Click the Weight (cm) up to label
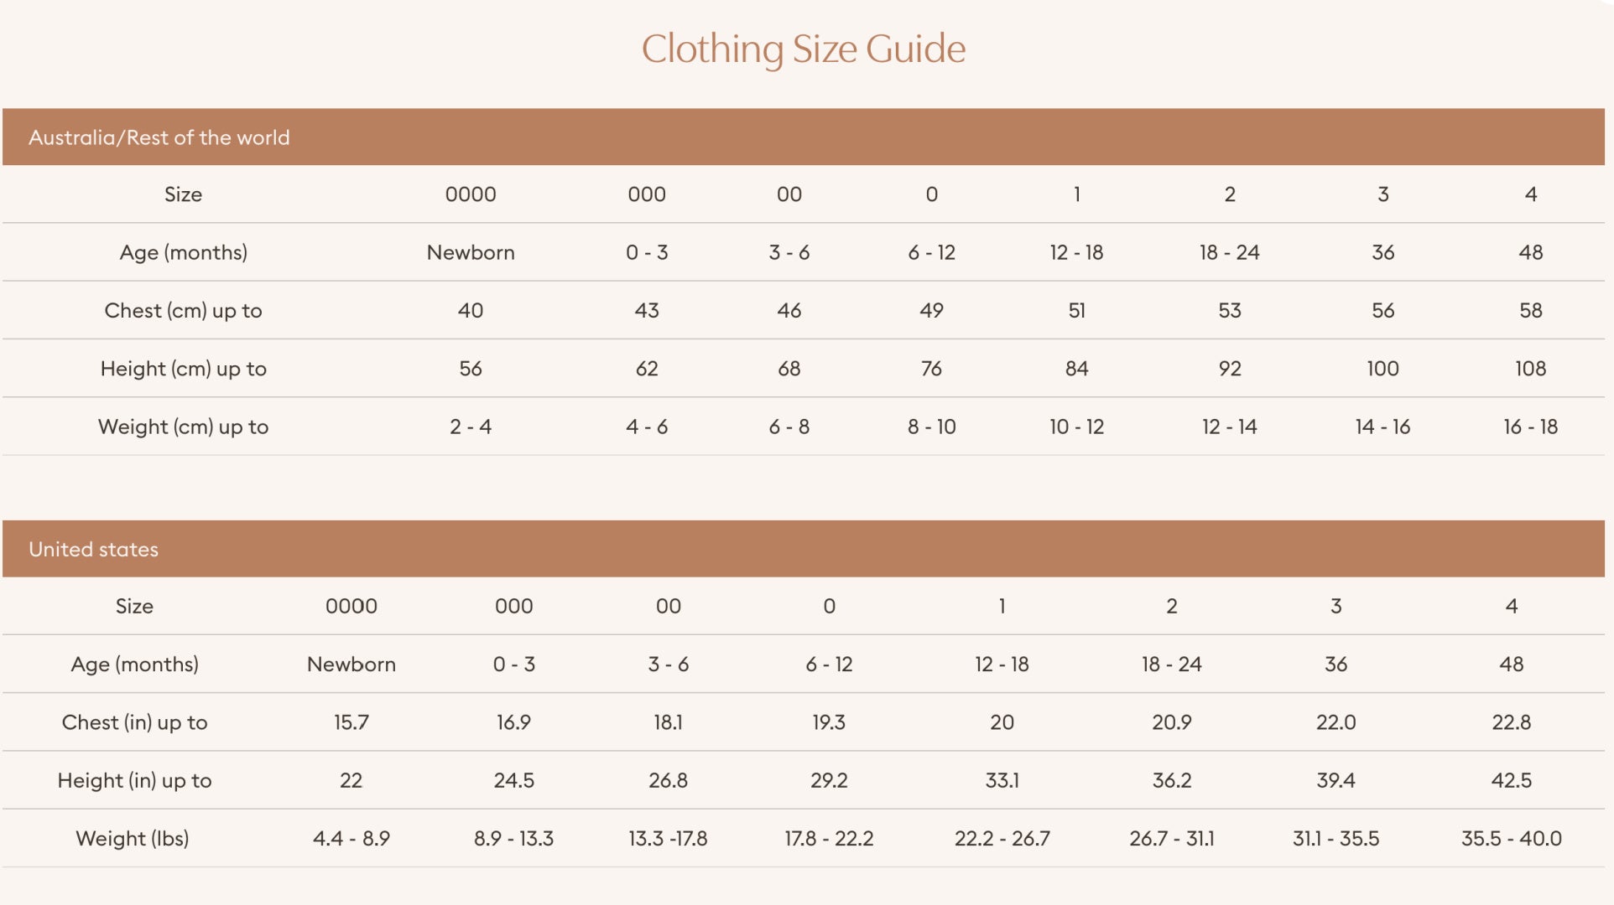1614x905 pixels. [183, 427]
